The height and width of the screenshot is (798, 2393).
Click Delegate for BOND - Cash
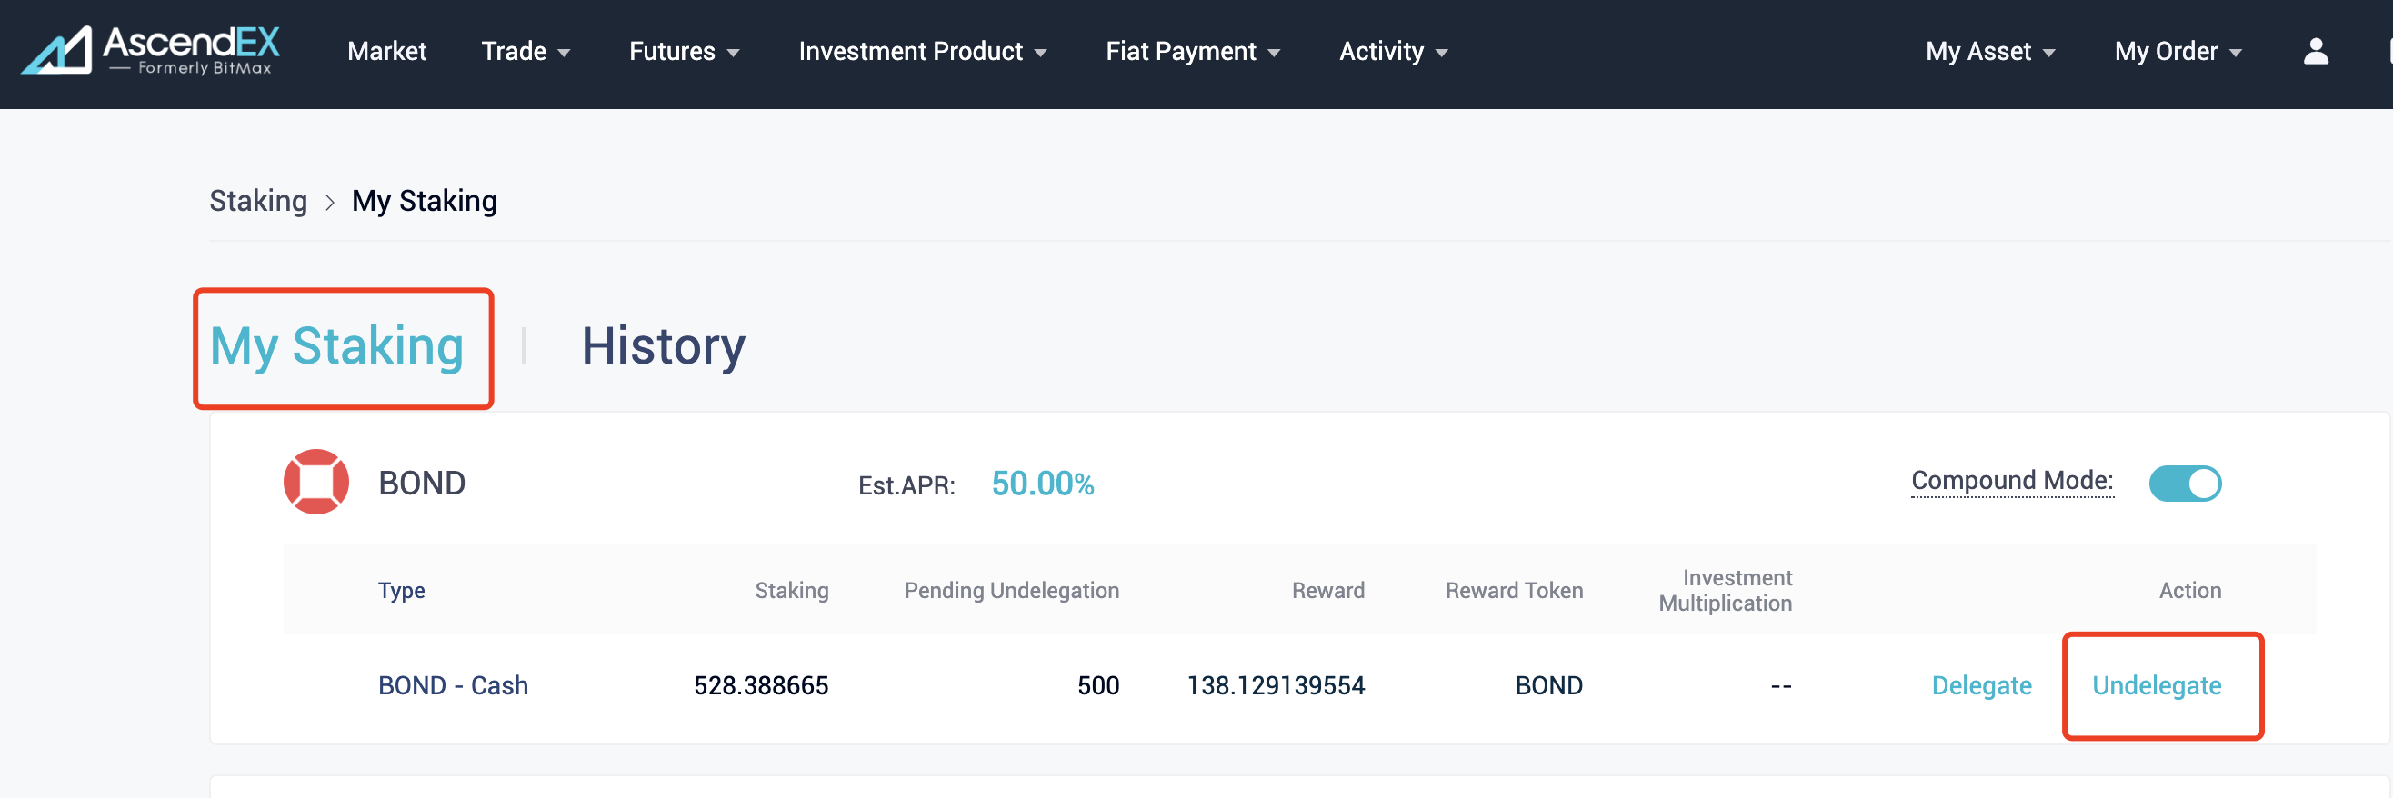(1980, 685)
